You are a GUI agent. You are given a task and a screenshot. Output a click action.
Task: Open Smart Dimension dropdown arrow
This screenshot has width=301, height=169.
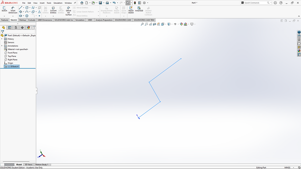13,16
